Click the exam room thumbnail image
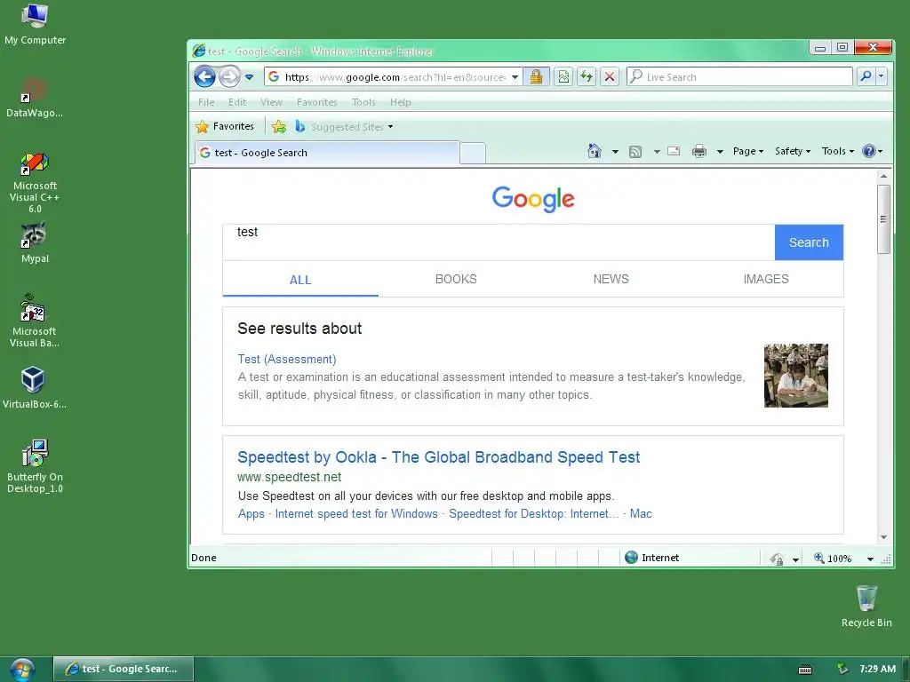The height and width of the screenshot is (682, 910). (795, 376)
